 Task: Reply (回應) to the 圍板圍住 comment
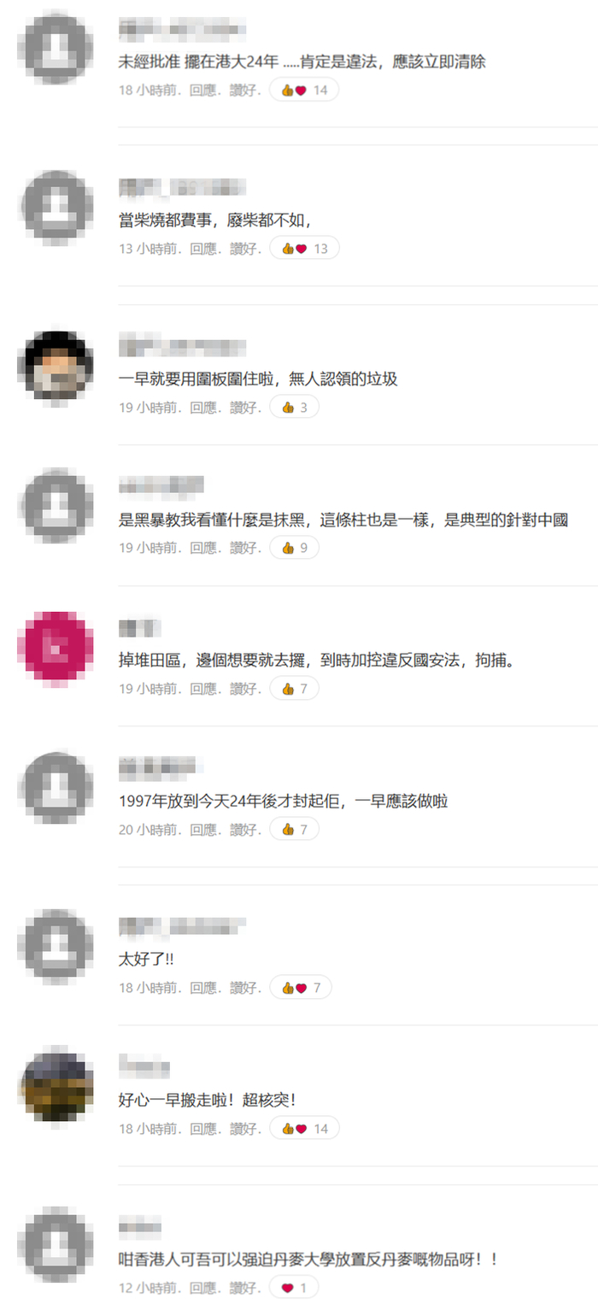coord(205,408)
